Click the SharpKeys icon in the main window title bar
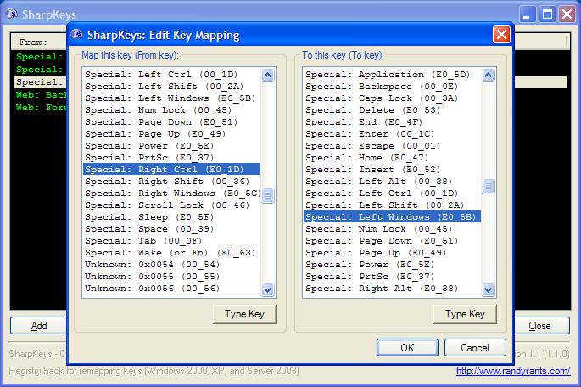 click(12, 14)
